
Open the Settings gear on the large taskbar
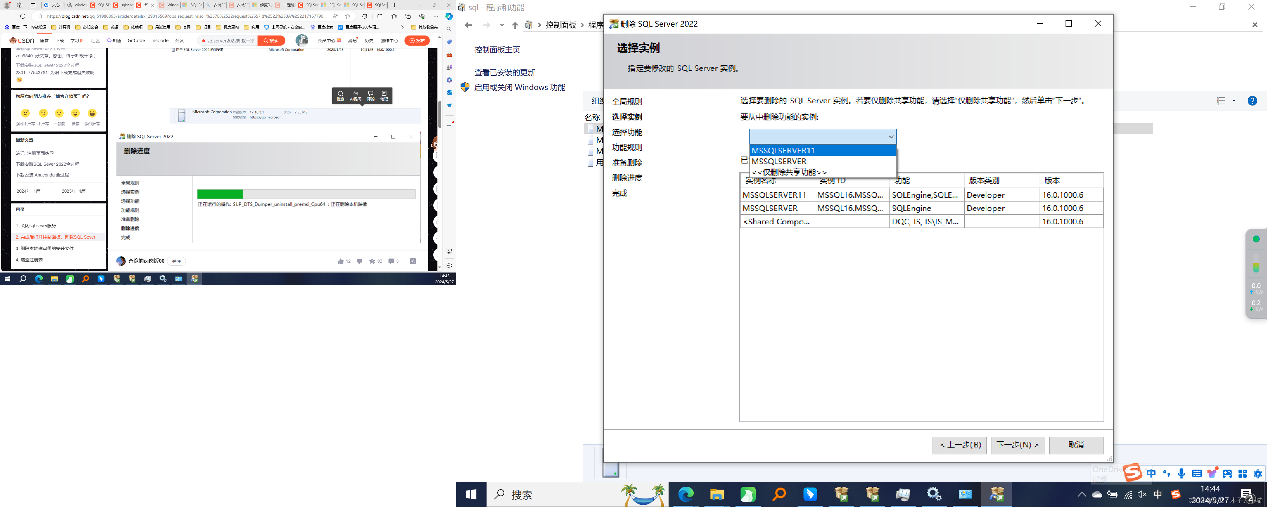point(933,494)
